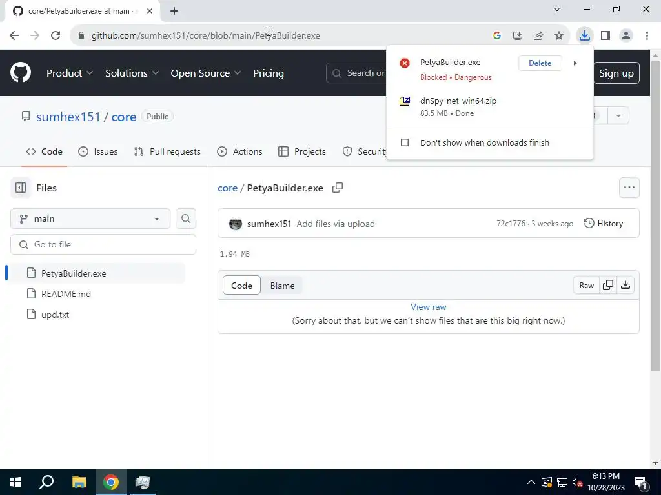Viewport: 661px width, 495px height.
Task: Open the file History
Action: 604,224
